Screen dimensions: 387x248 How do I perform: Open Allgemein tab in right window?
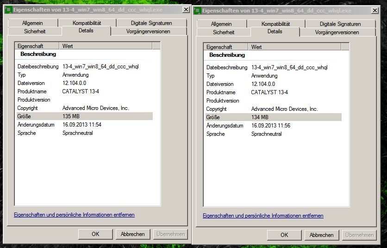click(x=221, y=24)
